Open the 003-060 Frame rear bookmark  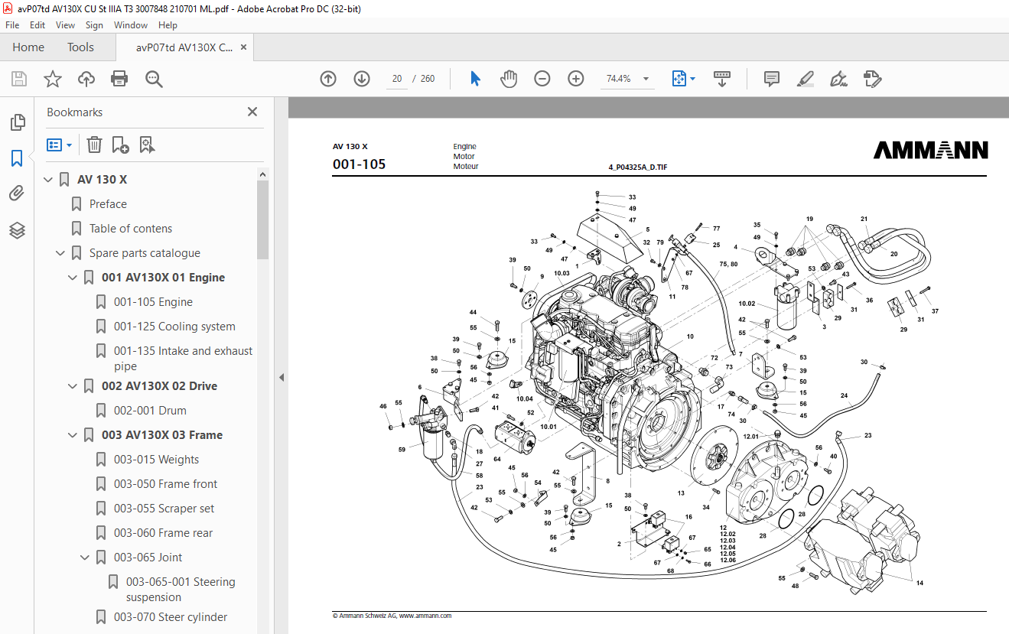[163, 533]
